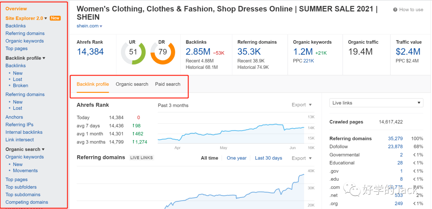Open the Export menu for Referring domains chart
This screenshot has width=432, height=209.
tap(302, 158)
